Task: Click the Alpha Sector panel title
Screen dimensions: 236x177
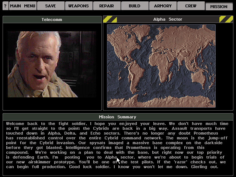Action: [168, 19]
